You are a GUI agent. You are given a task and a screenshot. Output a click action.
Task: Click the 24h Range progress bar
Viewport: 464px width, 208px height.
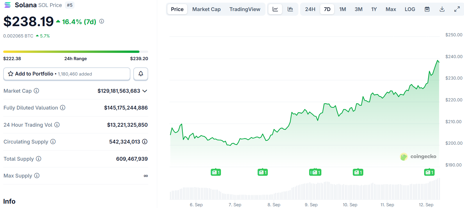click(x=76, y=52)
